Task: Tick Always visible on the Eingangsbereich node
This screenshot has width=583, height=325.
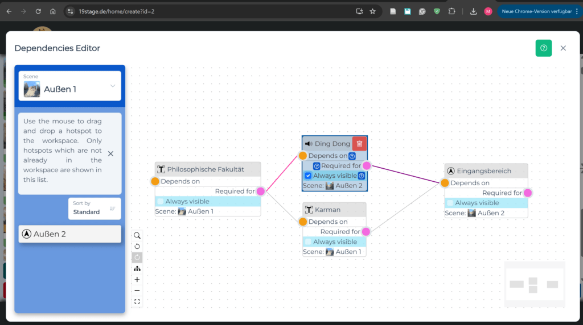Action: point(450,203)
